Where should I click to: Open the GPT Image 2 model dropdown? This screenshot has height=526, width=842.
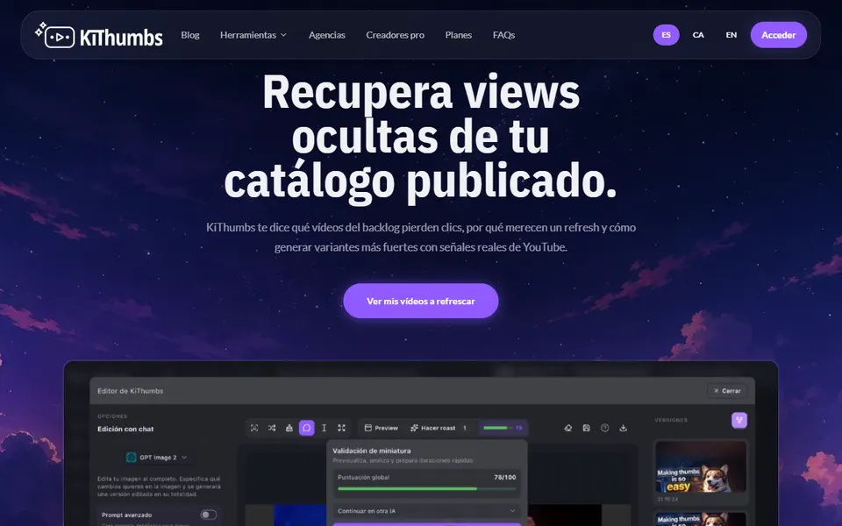click(156, 458)
